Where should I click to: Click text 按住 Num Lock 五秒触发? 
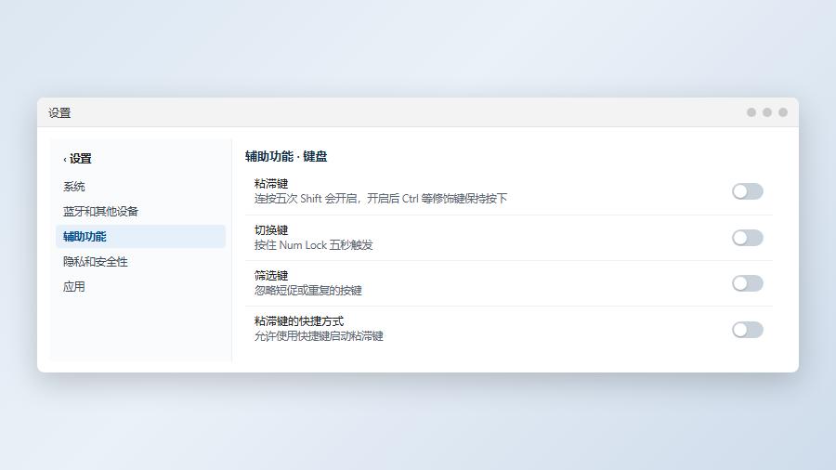click(314, 245)
